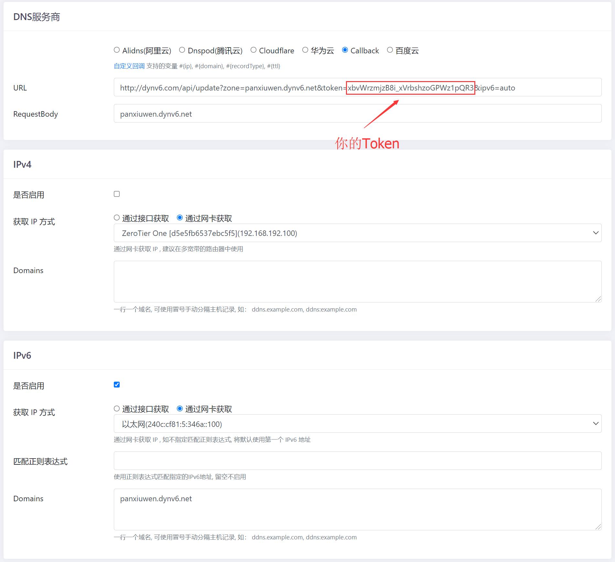615x562 pixels.
Task: Click the IPv4 Domains text area
Action: [x=357, y=281]
